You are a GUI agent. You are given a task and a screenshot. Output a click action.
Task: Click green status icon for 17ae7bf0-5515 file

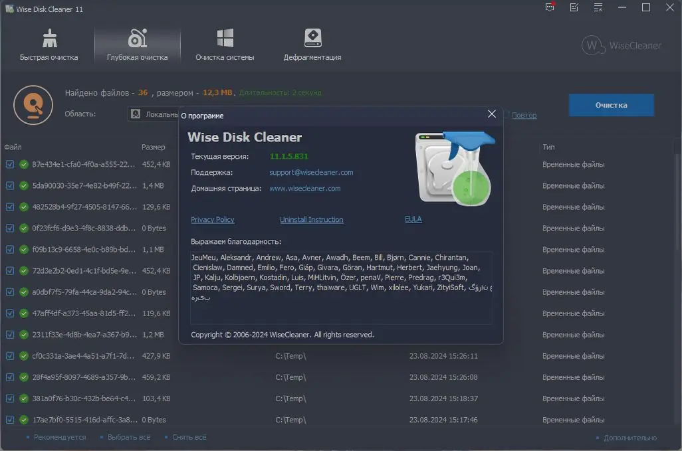click(x=24, y=420)
